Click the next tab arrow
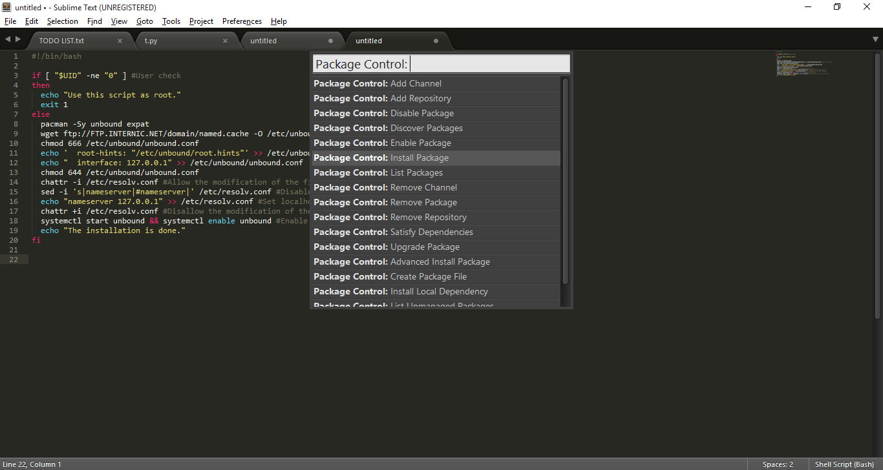 (x=18, y=40)
